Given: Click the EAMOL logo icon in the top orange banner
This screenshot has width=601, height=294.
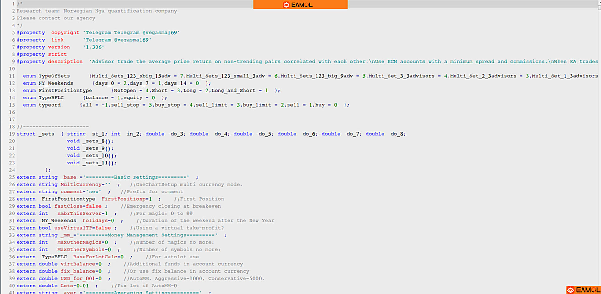Looking at the screenshot, I should pos(286,5).
